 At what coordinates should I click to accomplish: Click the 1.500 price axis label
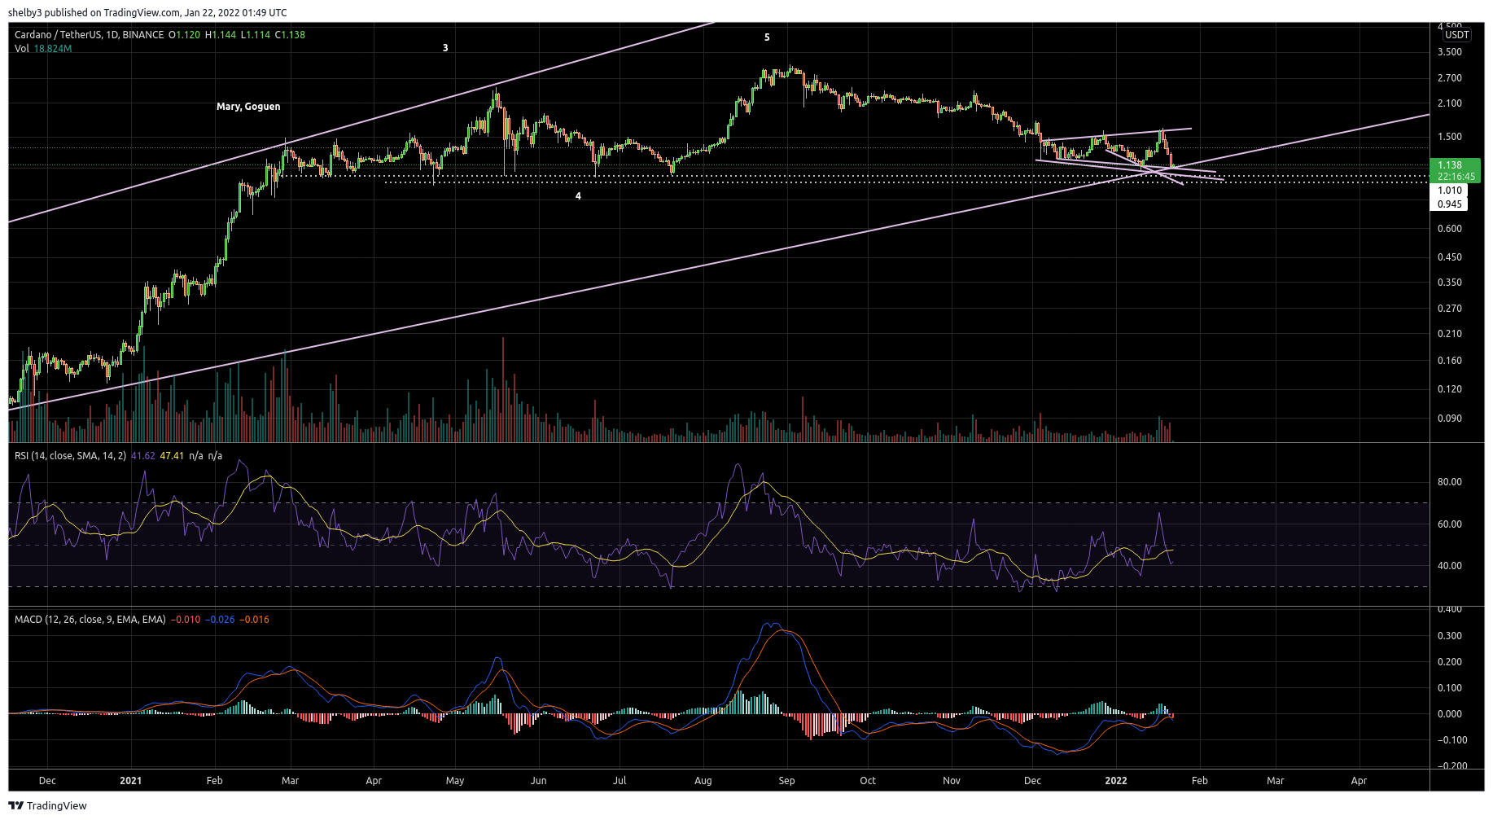coord(1450,137)
